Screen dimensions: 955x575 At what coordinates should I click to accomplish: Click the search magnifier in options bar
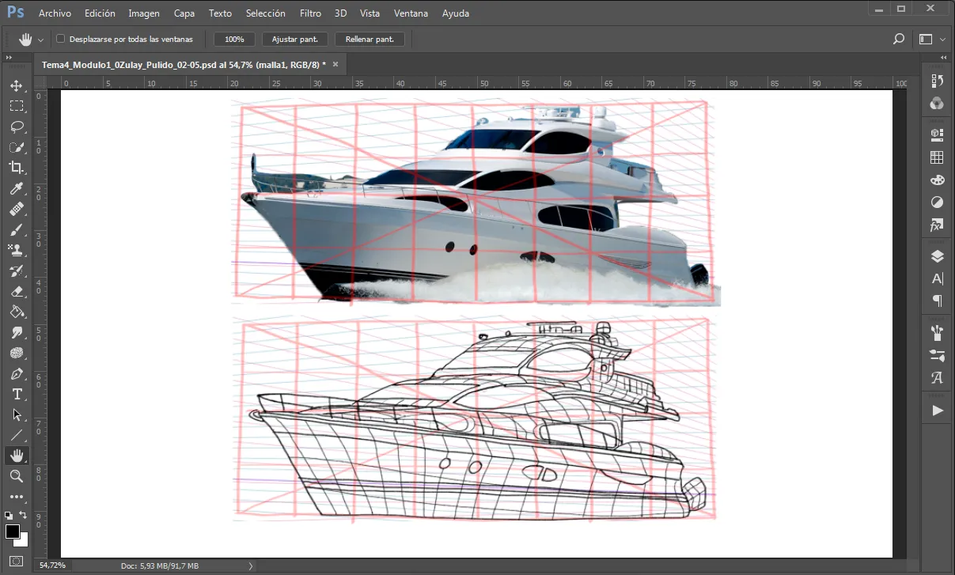click(899, 39)
